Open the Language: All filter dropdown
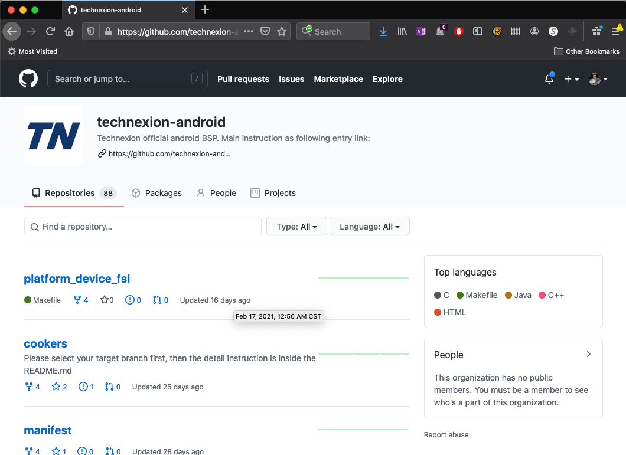The width and height of the screenshot is (626, 455). 369,226
